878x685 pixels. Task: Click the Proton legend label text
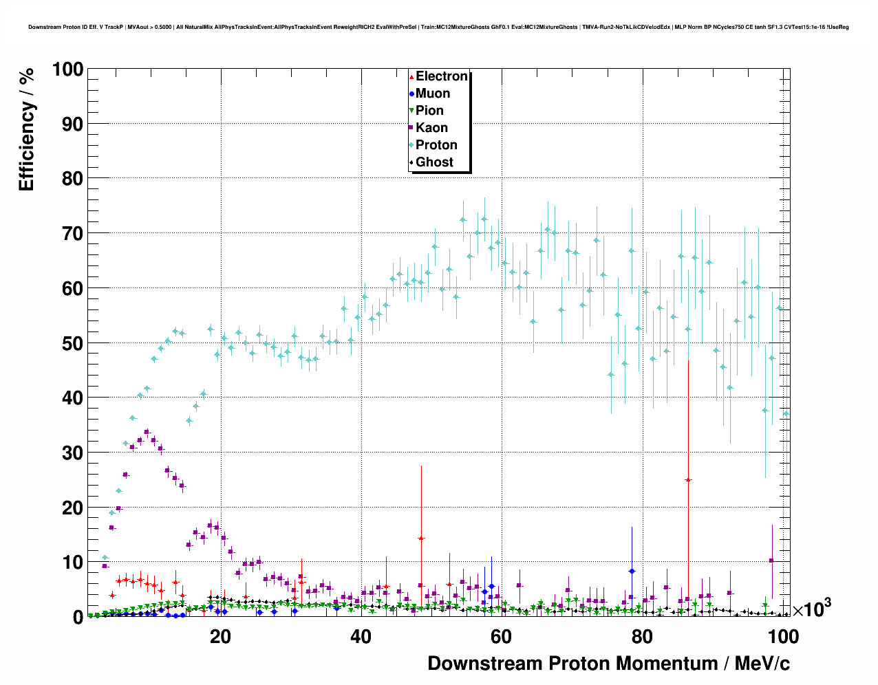click(x=436, y=145)
